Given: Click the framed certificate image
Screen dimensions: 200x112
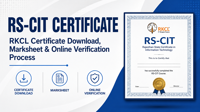Looking at the screenshot, I should 159,56.
